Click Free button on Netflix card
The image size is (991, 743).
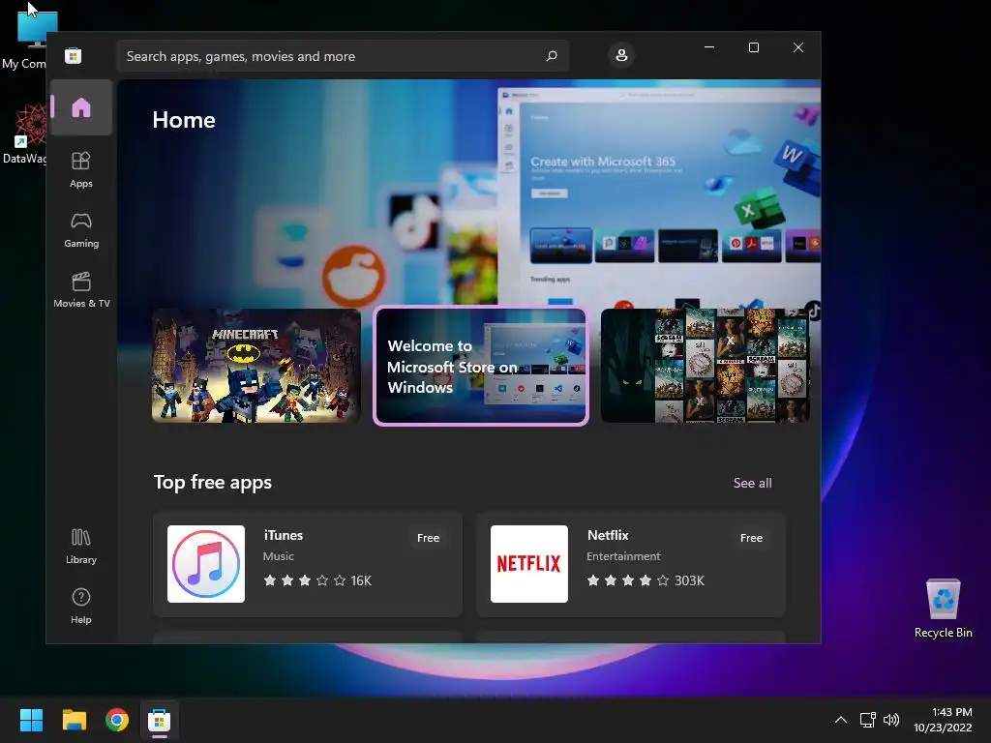coord(751,538)
